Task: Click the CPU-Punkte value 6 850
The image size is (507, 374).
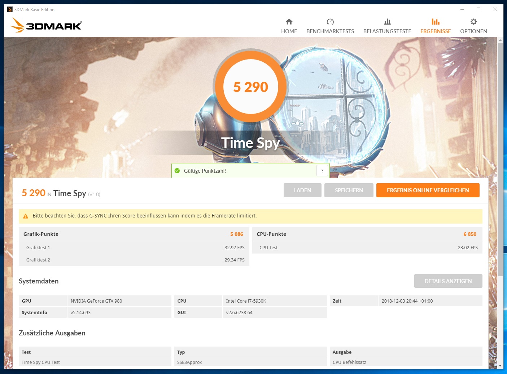Action: pos(470,234)
